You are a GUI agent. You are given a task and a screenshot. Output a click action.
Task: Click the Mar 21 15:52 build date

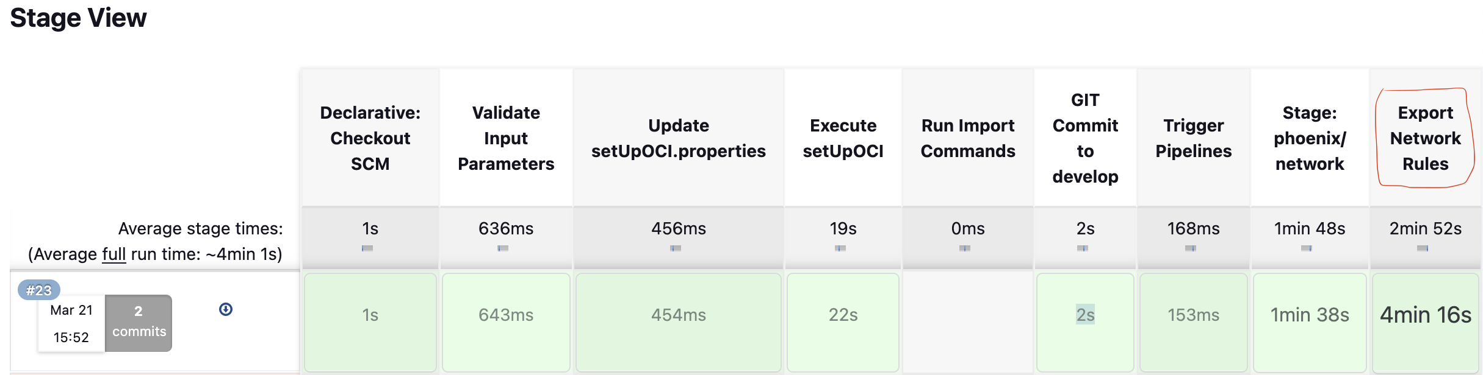coord(71,323)
